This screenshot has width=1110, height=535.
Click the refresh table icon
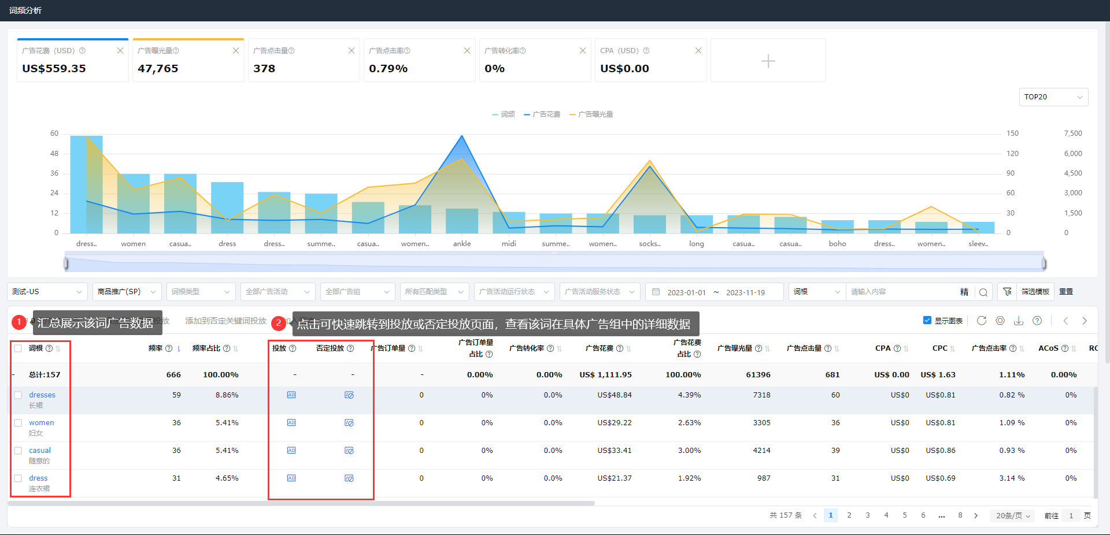(981, 321)
